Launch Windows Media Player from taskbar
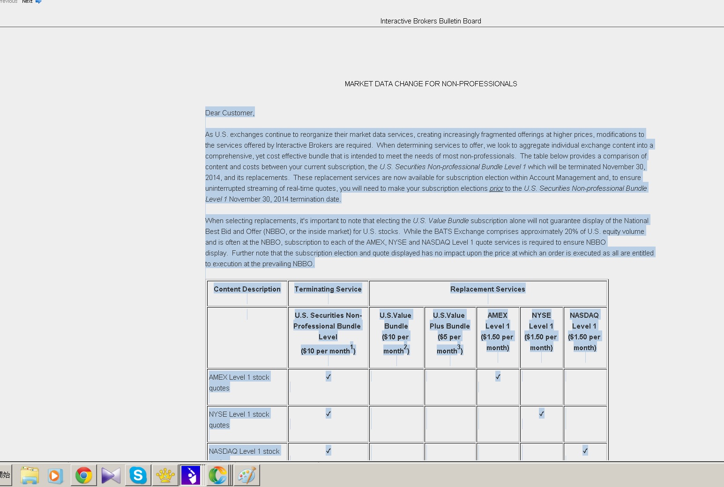Screen dimensions: 724x487 55,475
